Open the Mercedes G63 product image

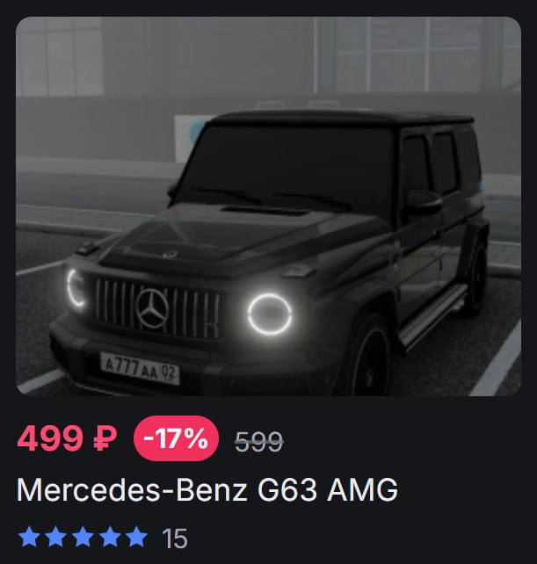point(269,206)
